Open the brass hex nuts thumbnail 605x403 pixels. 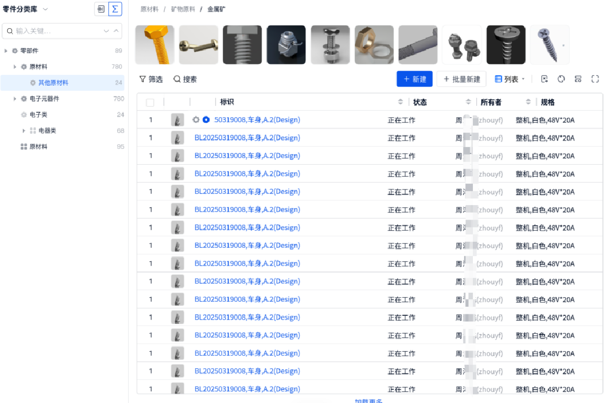(x=374, y=45)
